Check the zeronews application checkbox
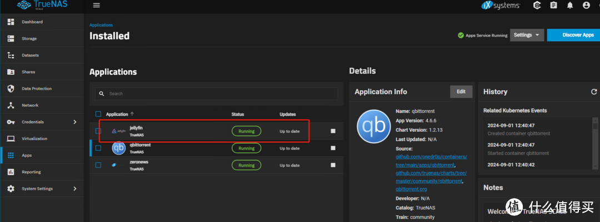This screenshot has height=222, width=600. (98, 165)
